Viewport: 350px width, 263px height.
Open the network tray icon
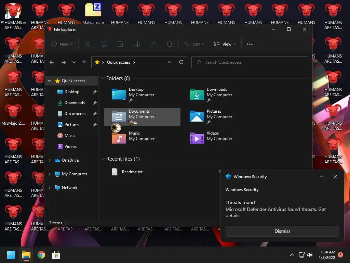tap(301, 255)
